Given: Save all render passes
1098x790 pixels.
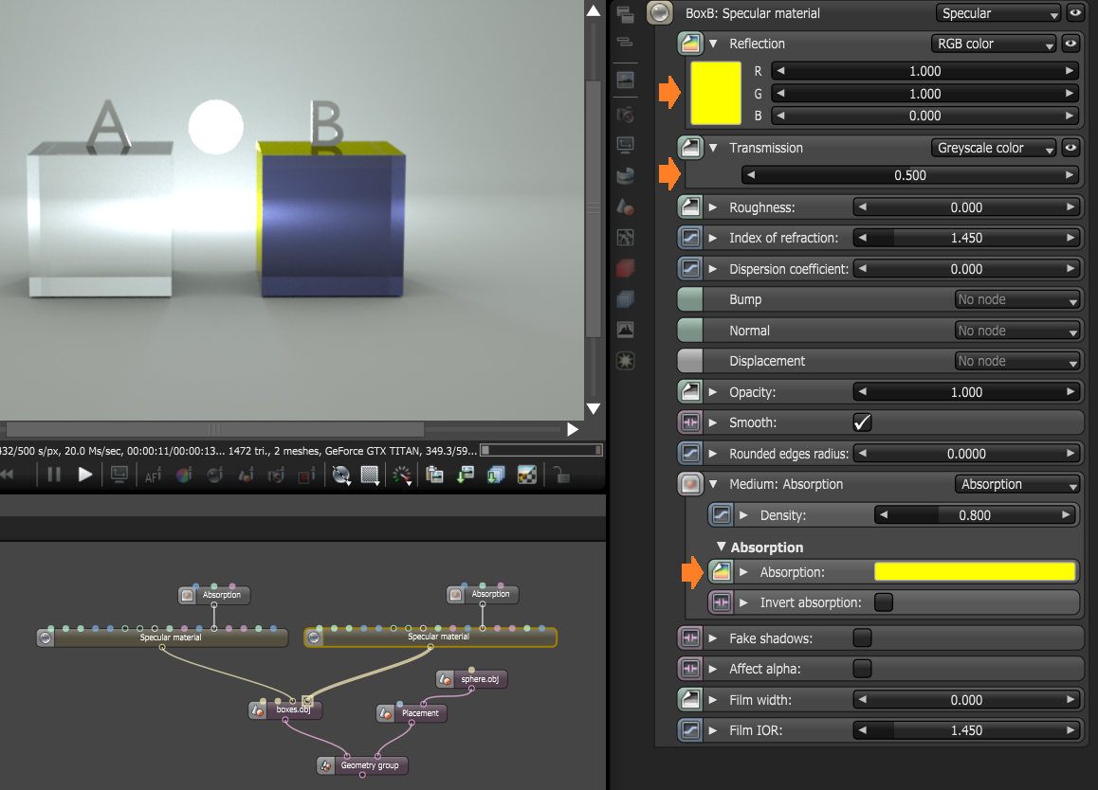Looking at the screenshot, I should click(496, 475).
